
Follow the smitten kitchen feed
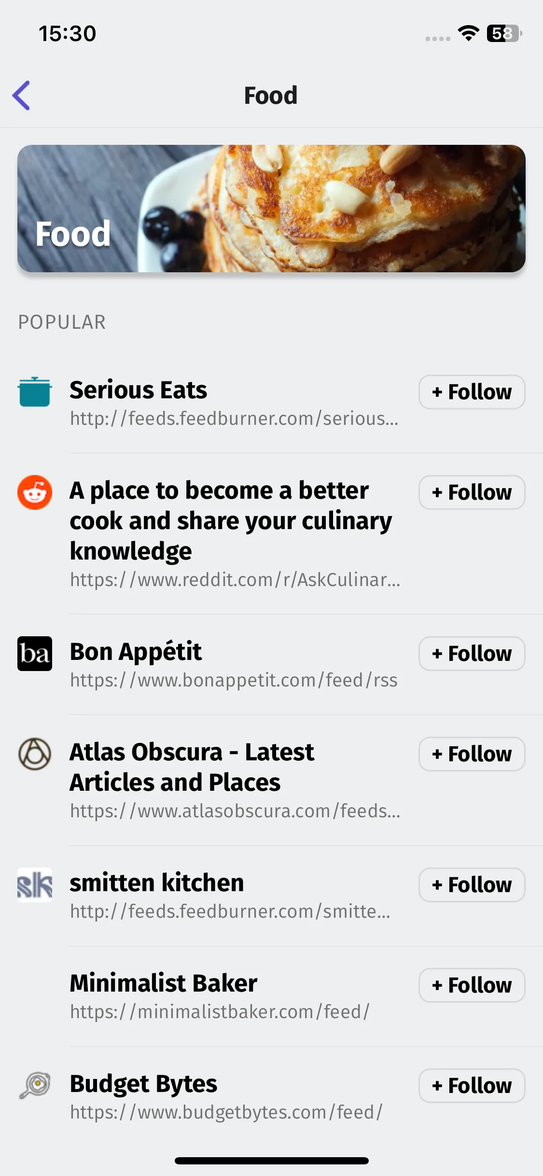click(472, 885)
